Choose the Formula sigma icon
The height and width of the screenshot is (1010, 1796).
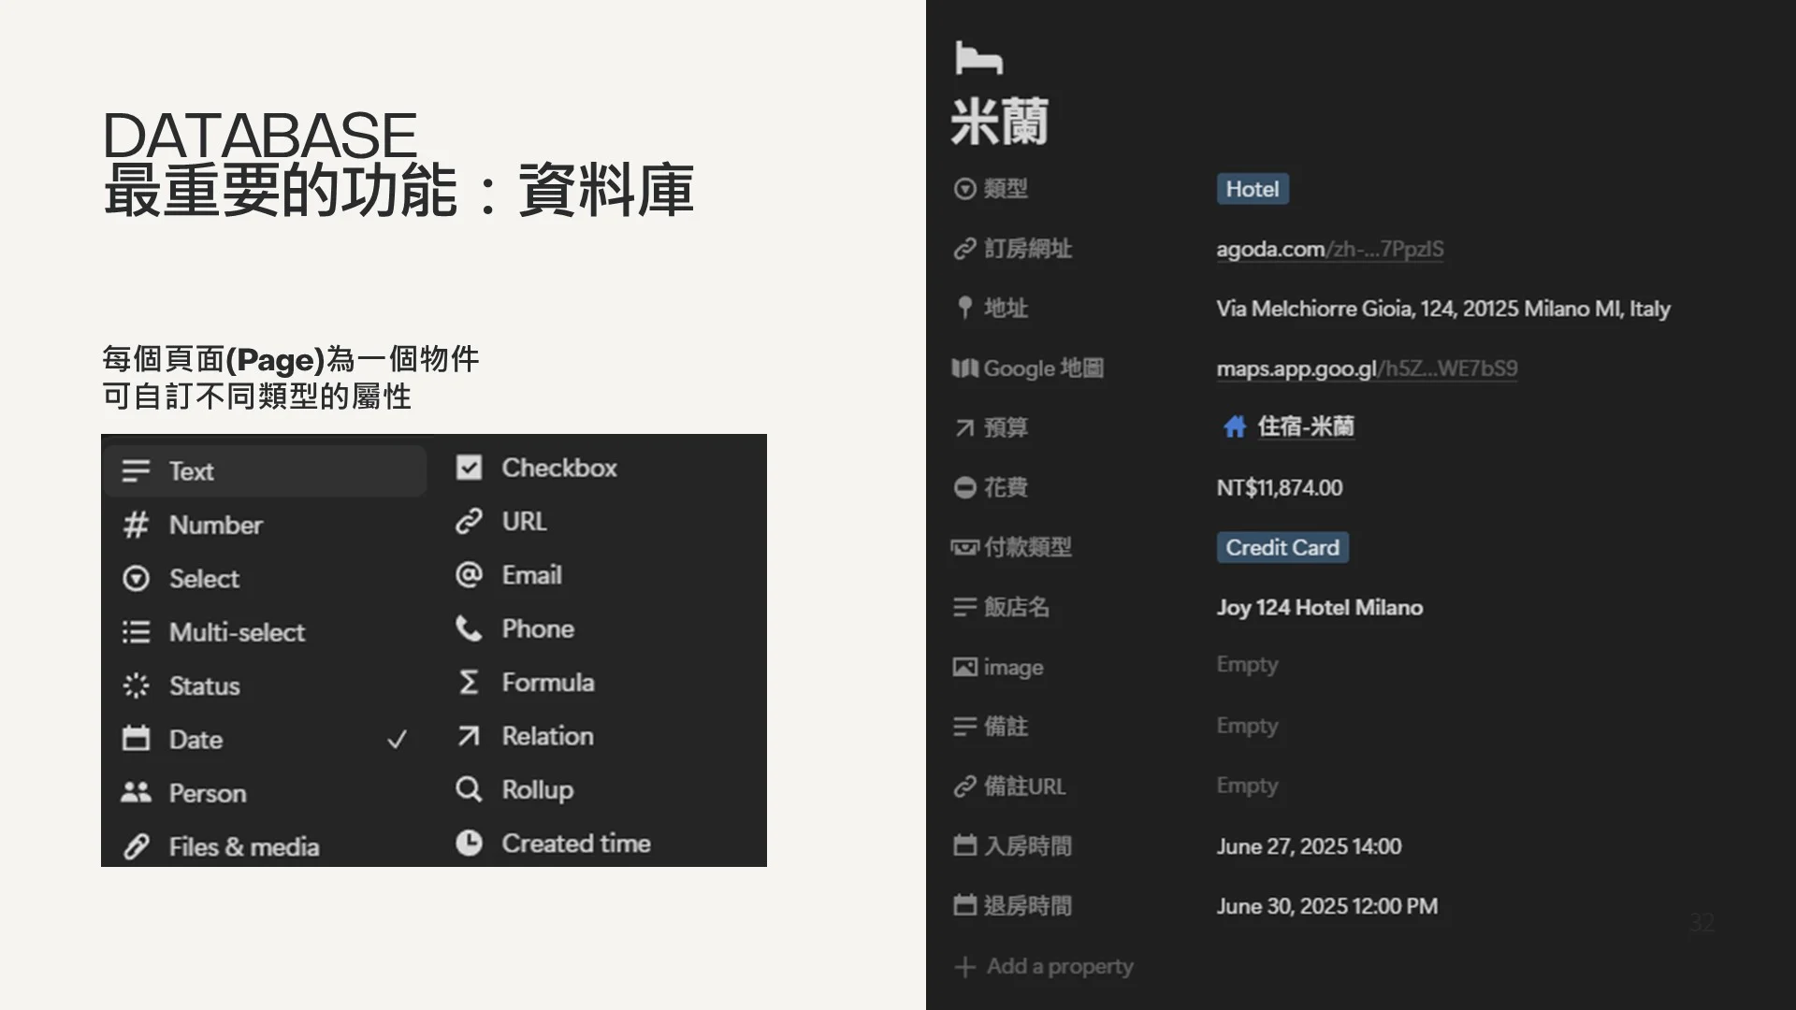pyautogui.click(x=469, y=682)
